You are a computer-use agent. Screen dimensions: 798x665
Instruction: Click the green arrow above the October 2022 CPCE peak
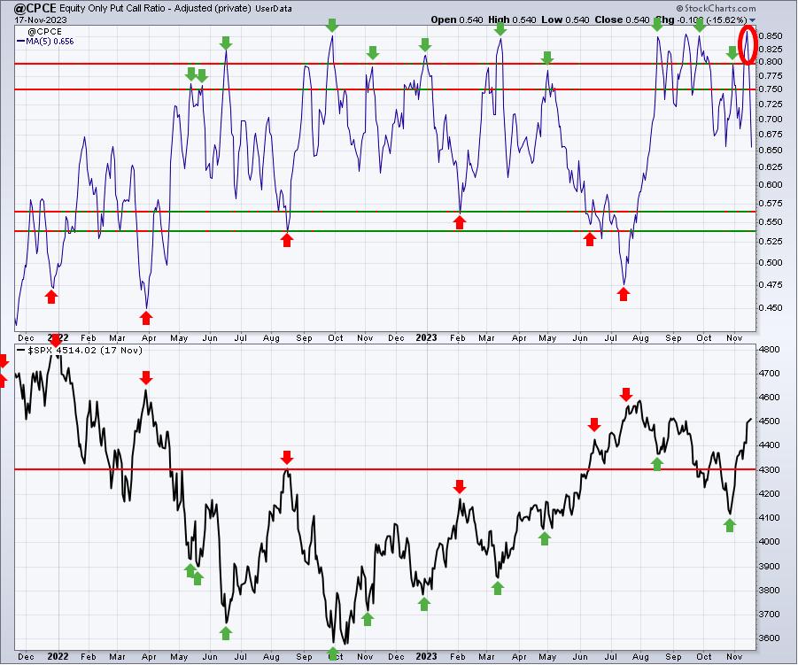point(332,26)
